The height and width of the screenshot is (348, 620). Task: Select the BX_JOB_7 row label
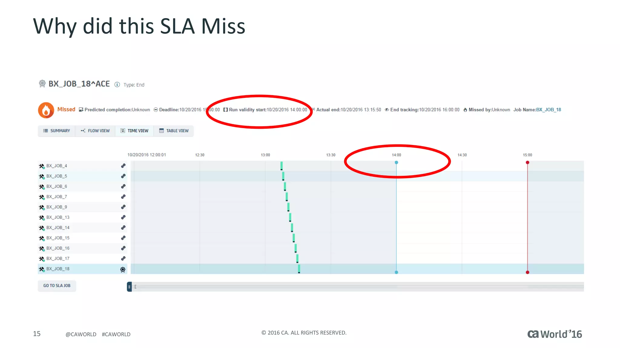57,197
